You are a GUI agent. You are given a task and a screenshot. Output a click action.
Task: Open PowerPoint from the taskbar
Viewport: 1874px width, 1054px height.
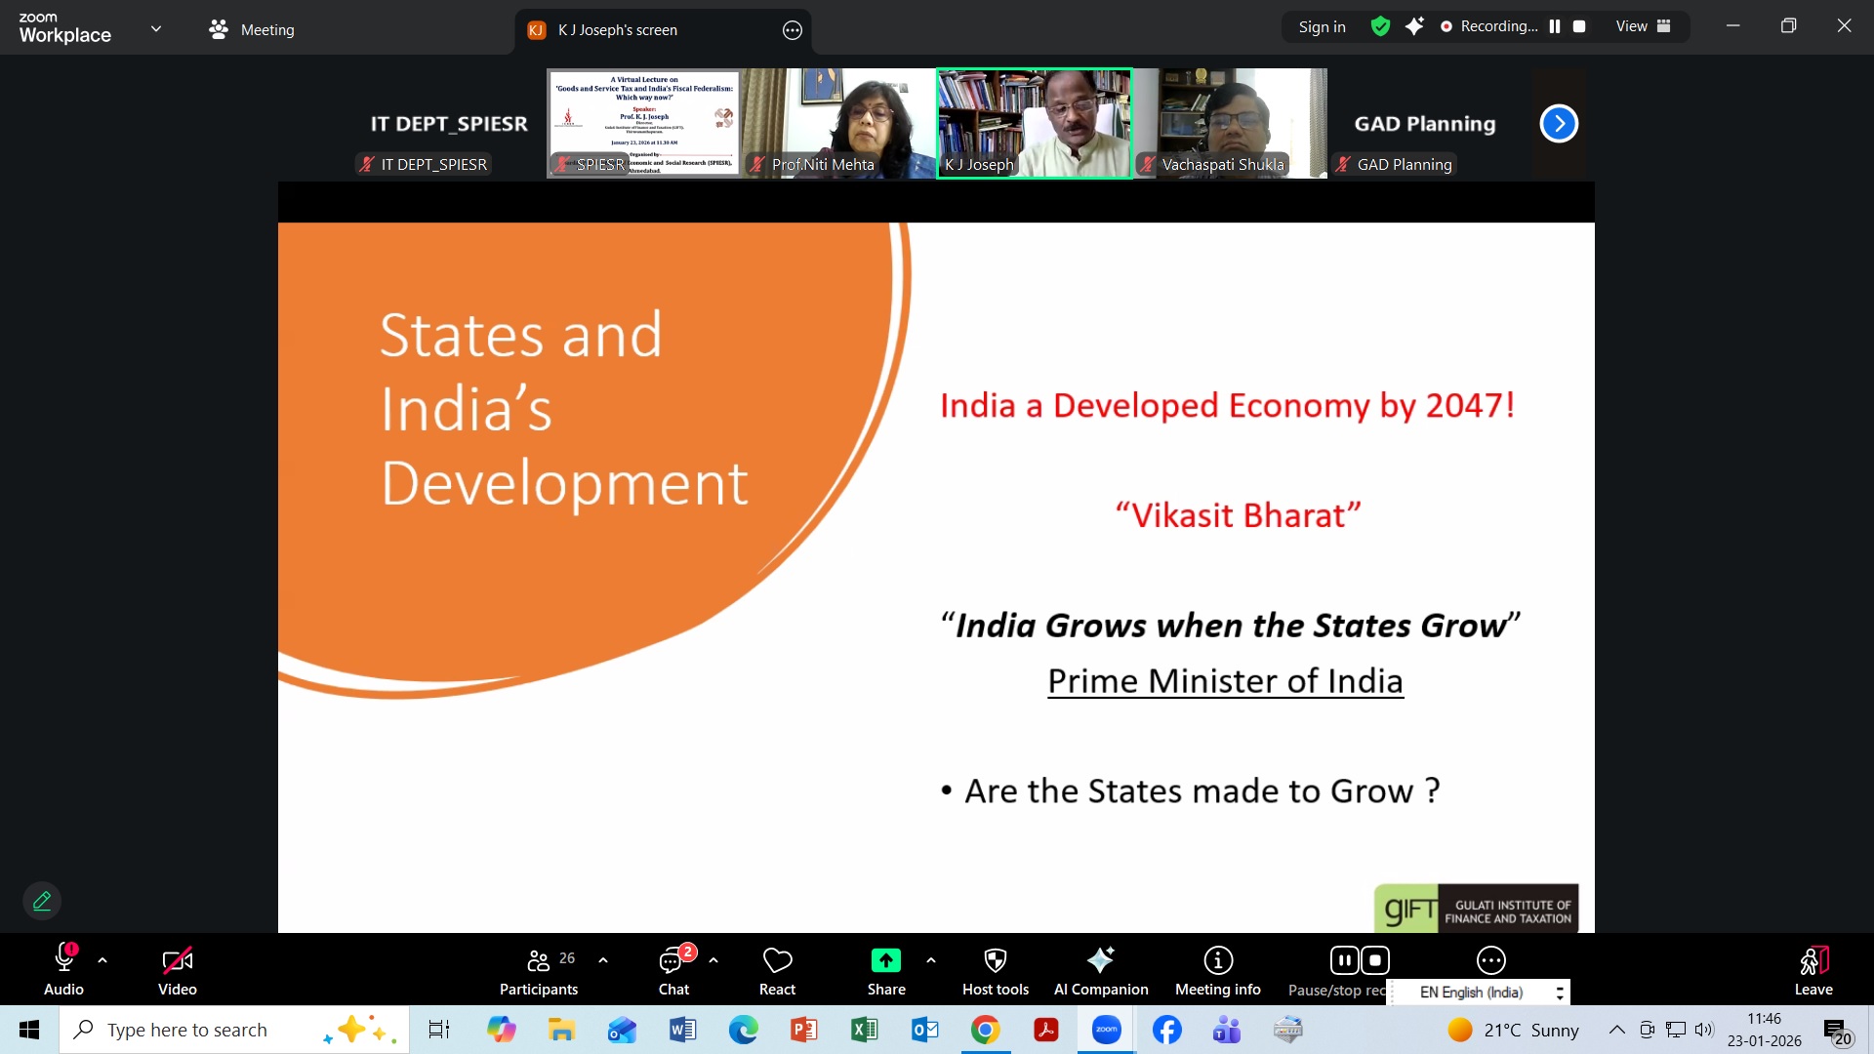coord(803,1030)
